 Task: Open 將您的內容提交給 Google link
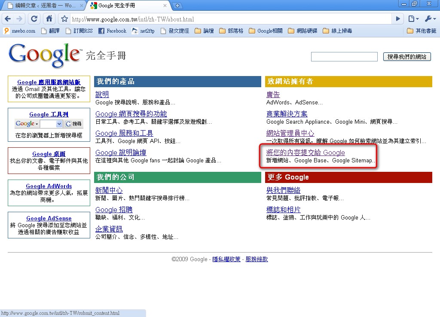(306, 152)
